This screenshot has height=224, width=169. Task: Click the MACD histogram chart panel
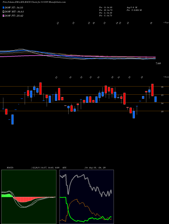point(29,197)
